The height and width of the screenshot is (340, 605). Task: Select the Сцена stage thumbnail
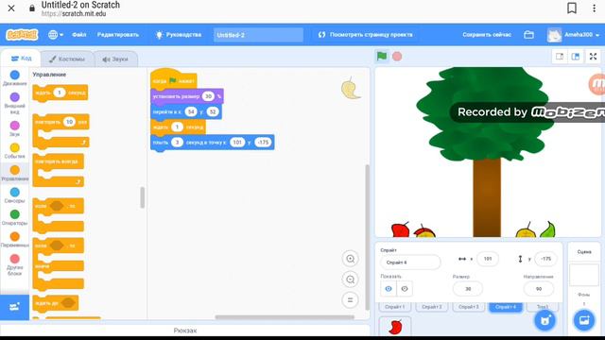pos(584,275)
